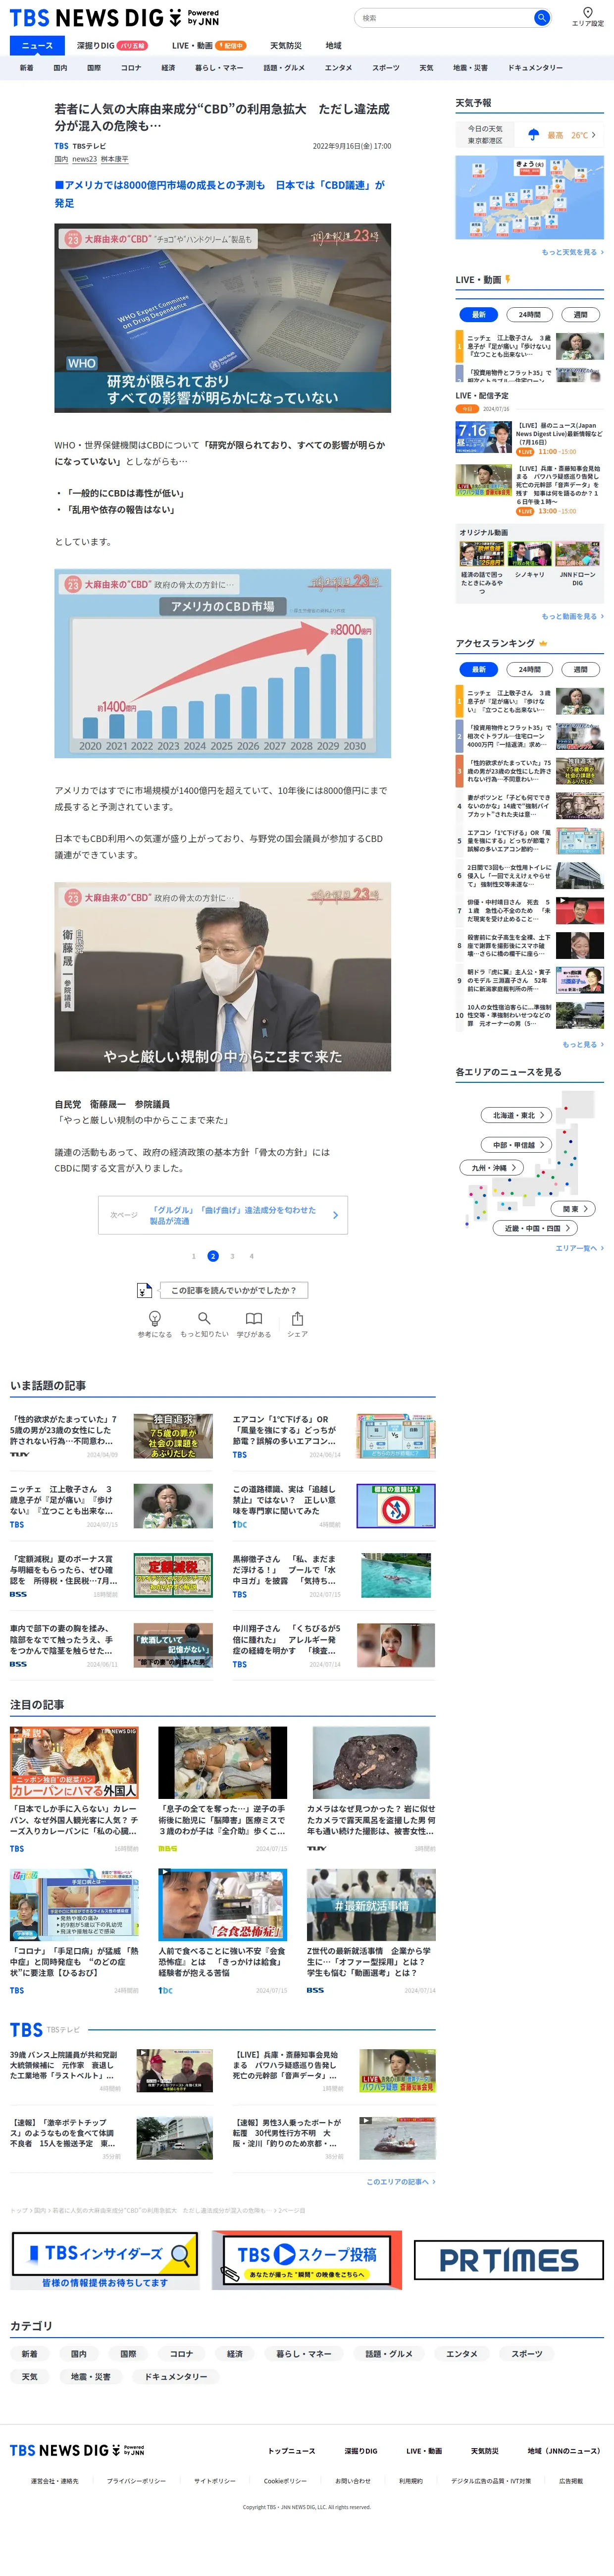Type in the 検索 search field

point(444,18)
